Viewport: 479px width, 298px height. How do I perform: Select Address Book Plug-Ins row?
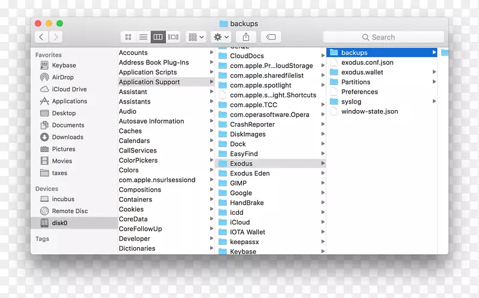[166, 62]
